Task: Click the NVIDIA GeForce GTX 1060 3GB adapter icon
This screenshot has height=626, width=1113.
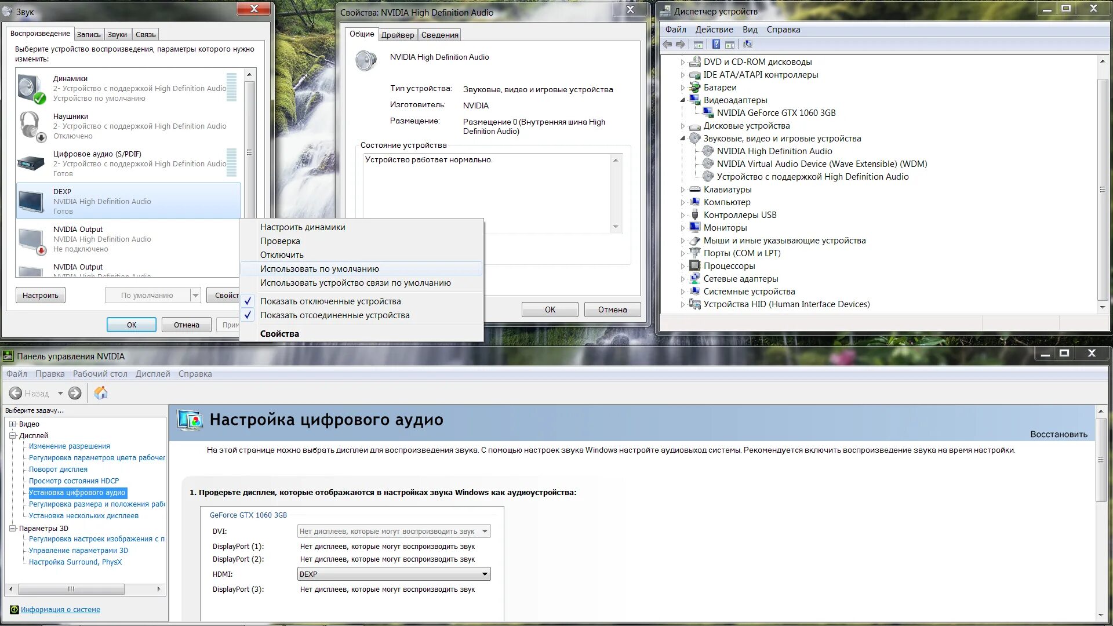Action: [708, 113]
